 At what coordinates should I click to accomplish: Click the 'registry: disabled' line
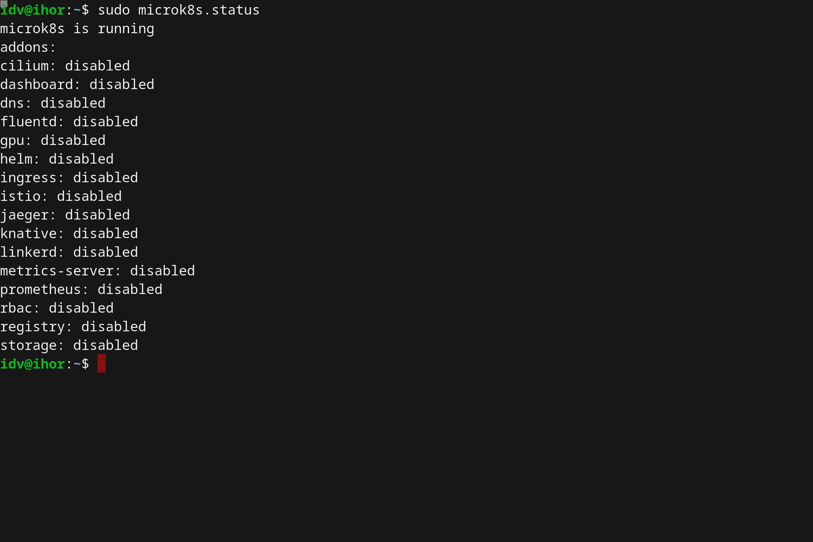(x=73, y=327)
